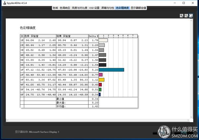Click the vertical scrollbar track

coord(191,66)
